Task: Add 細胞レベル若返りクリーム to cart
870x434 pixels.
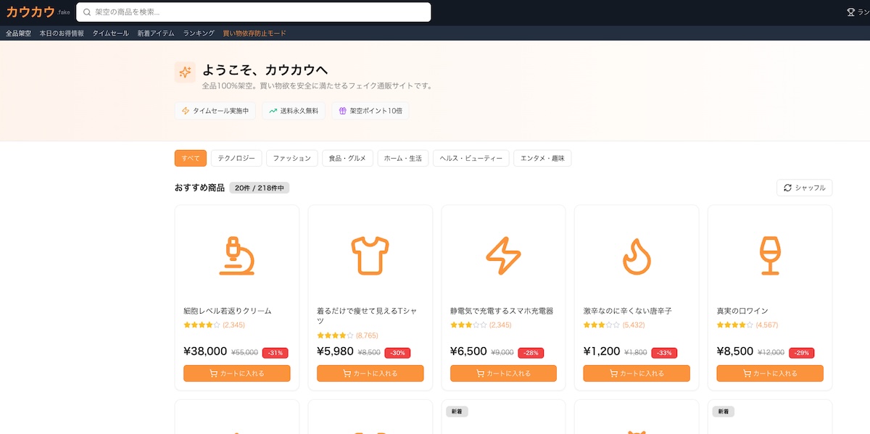Action: pos(236,373)
